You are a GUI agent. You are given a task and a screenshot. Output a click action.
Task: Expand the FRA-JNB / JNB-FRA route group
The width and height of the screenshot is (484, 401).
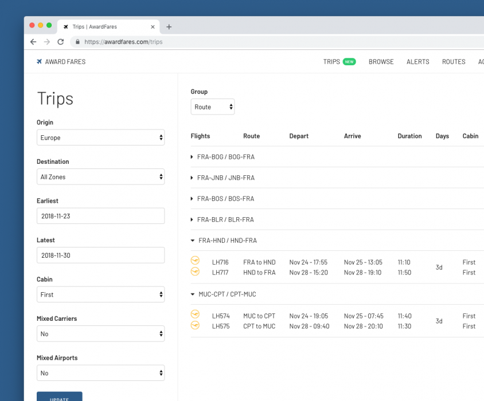[225, 178]
